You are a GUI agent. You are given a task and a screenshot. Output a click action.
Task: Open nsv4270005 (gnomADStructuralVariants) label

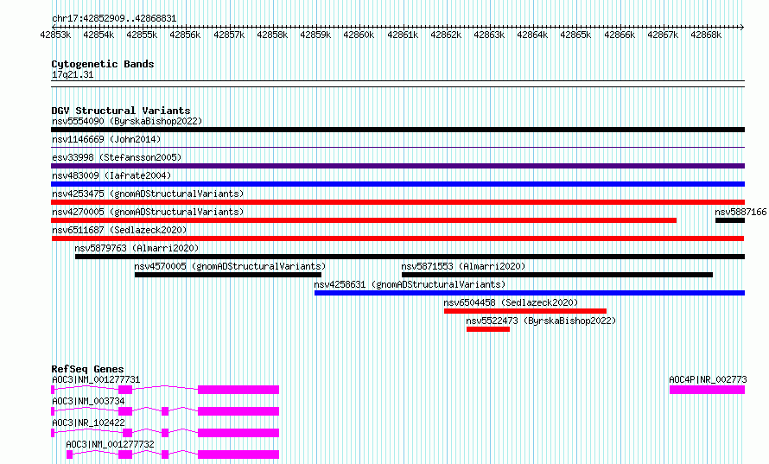pos(148,212)
